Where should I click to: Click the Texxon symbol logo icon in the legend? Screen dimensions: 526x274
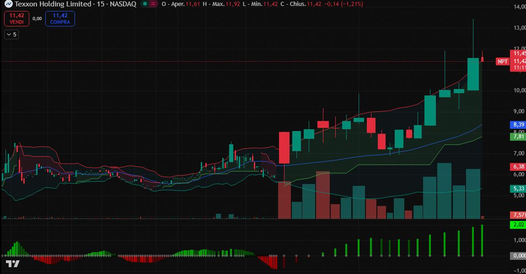click(x=9, y=4)
